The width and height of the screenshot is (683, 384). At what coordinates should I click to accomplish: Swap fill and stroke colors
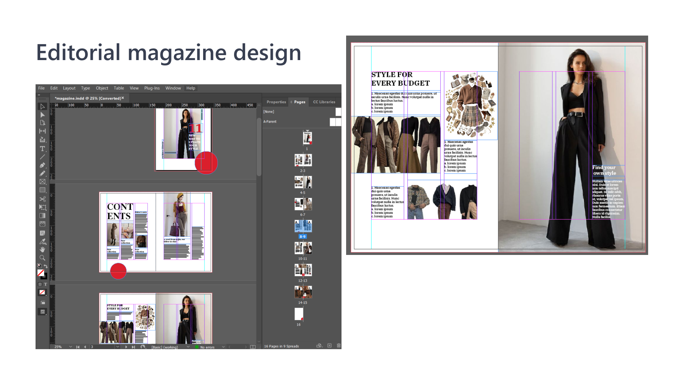pyautogui.click(x=46, y=266)
